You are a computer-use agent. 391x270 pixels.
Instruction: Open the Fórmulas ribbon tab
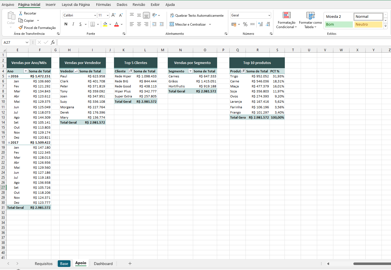[x=103, y=4]
